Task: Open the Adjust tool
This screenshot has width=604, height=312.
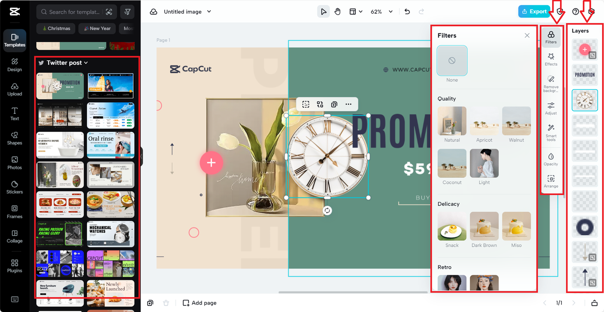Action: click(x=551, y=109)
